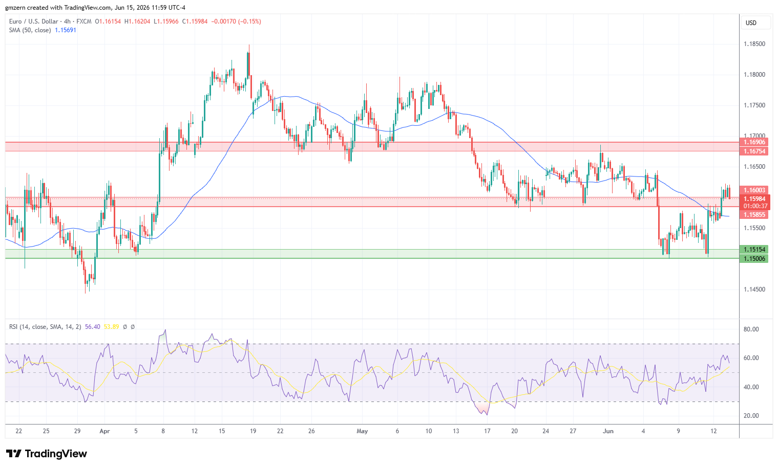This screenshot has height=469, width=778.
Task: Click the 24 date on the time axis
Action: coord(545,431)
